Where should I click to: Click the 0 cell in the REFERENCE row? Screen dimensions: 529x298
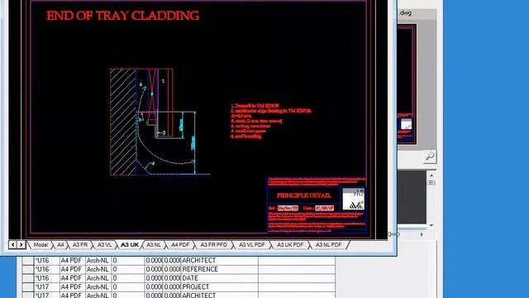128,269
